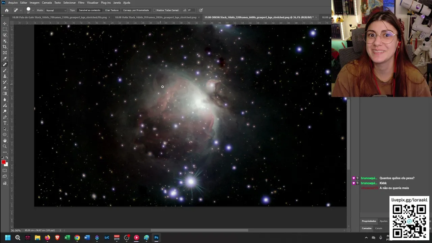Change the screen mode
432x243 pixels.
point(5,177)
